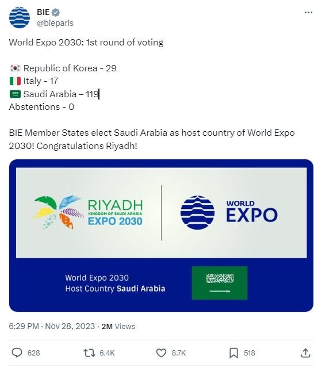Image resolution: width=322 pixels, height=367 pixels.
Task: Open the Riyadh Expo 2030 image
Action: (161, 235)
